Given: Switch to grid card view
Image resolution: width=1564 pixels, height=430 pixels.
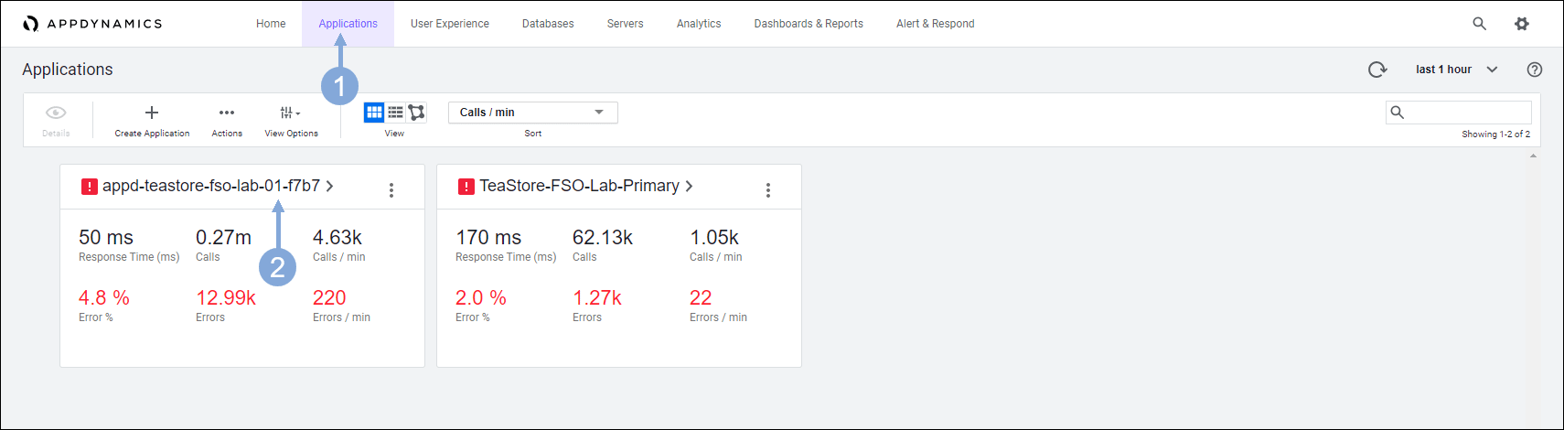Looking at the screenshot, I should [374, 113].
